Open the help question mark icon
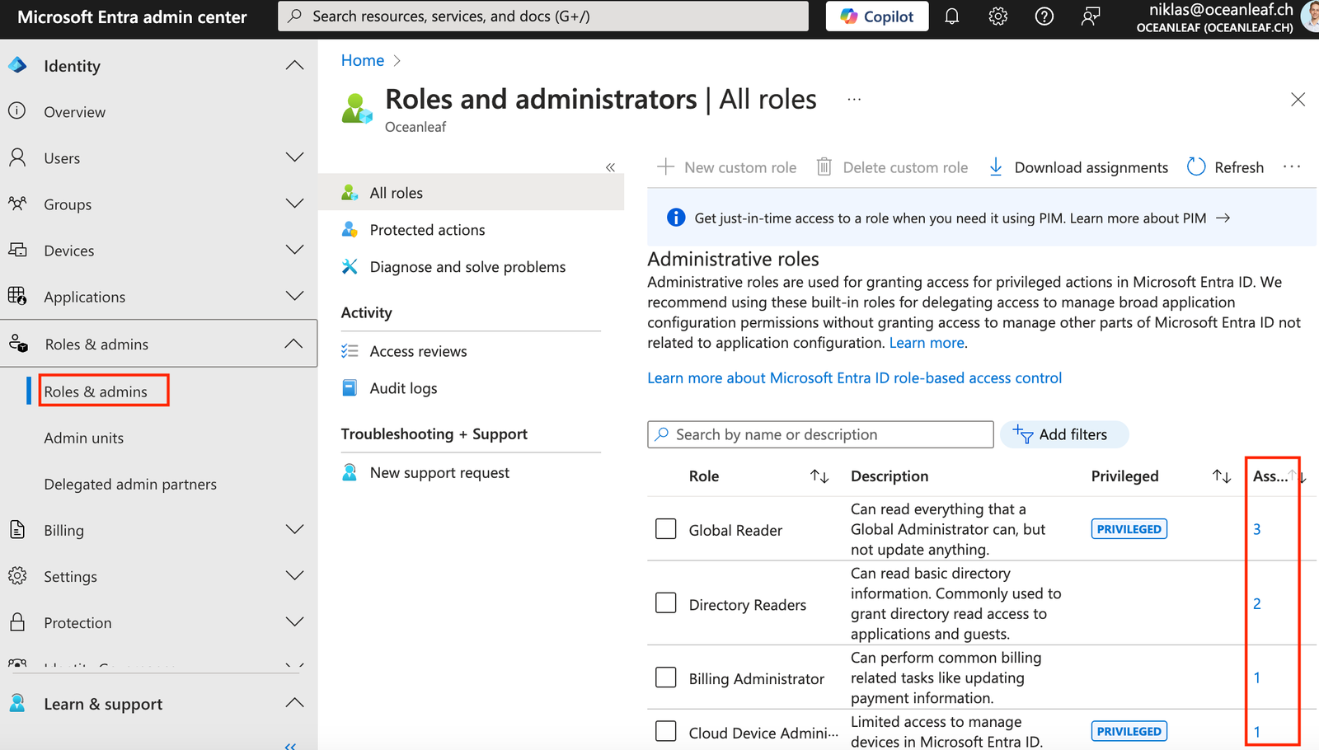 (1044, 16)
